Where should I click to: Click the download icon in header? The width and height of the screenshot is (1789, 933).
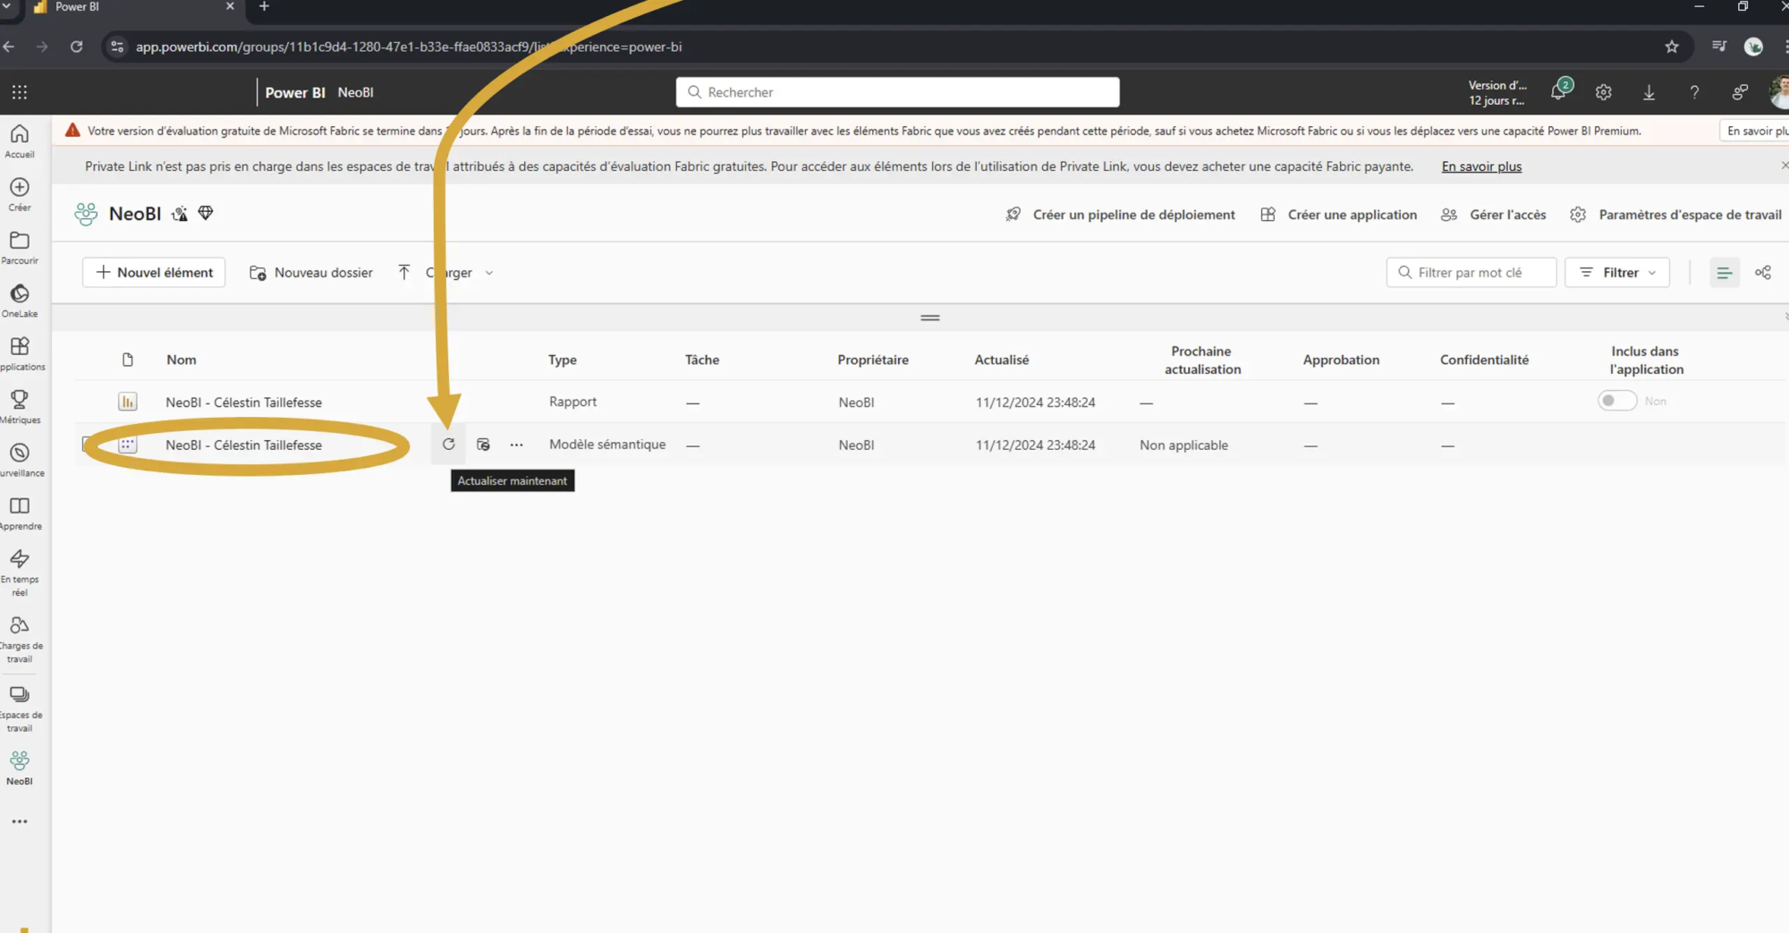pos(1649,92)
